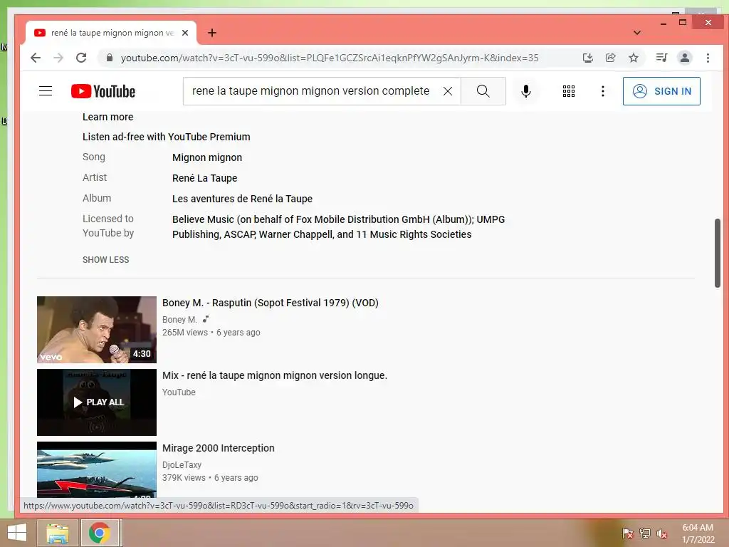Click album Les aventures de René la Taupe
This screenshot has height=547, width=729.
pyautogui.click(x=242, y=199)
